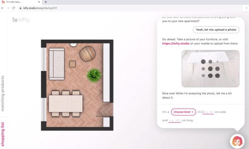Viewport: 249px width, 149px height.
Task: Select the green plant in floor plan
Action: [x=94, y=75]
